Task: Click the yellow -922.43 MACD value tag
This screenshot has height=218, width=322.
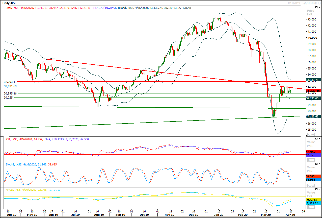Action: coord(313,200)
